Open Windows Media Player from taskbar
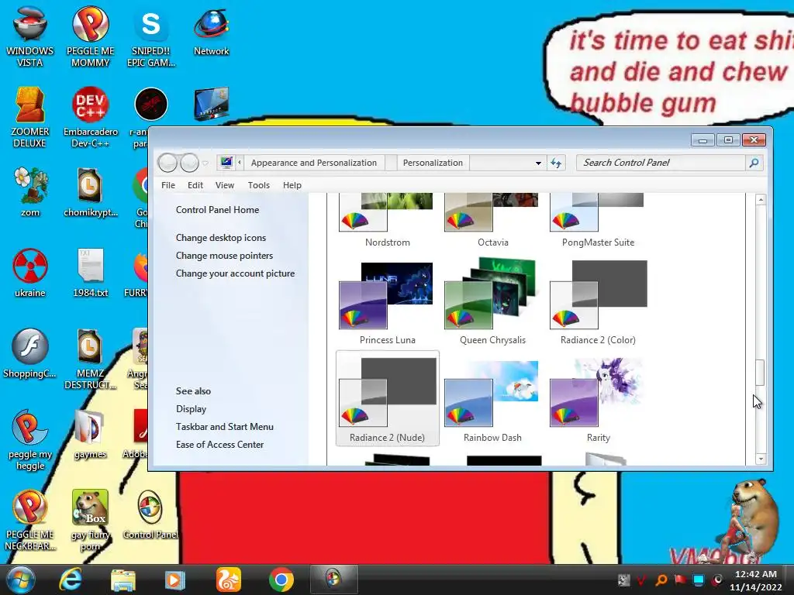 [x=174, y=580]
